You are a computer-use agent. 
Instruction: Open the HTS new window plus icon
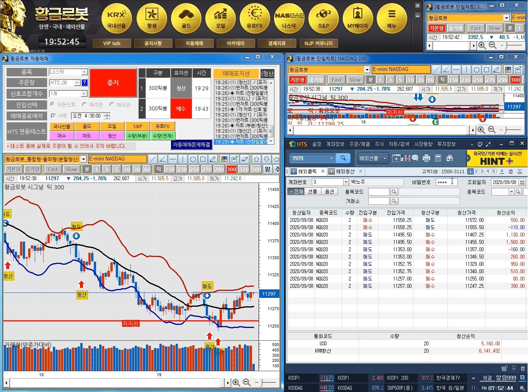pos(396,158)
